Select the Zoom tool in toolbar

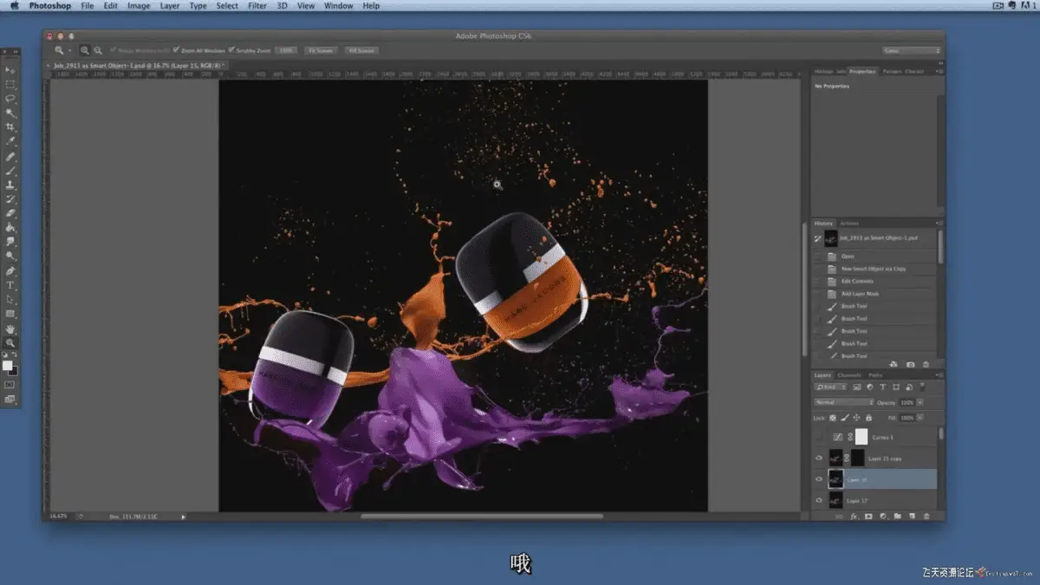pyautogui.click(x=10, y=343)
